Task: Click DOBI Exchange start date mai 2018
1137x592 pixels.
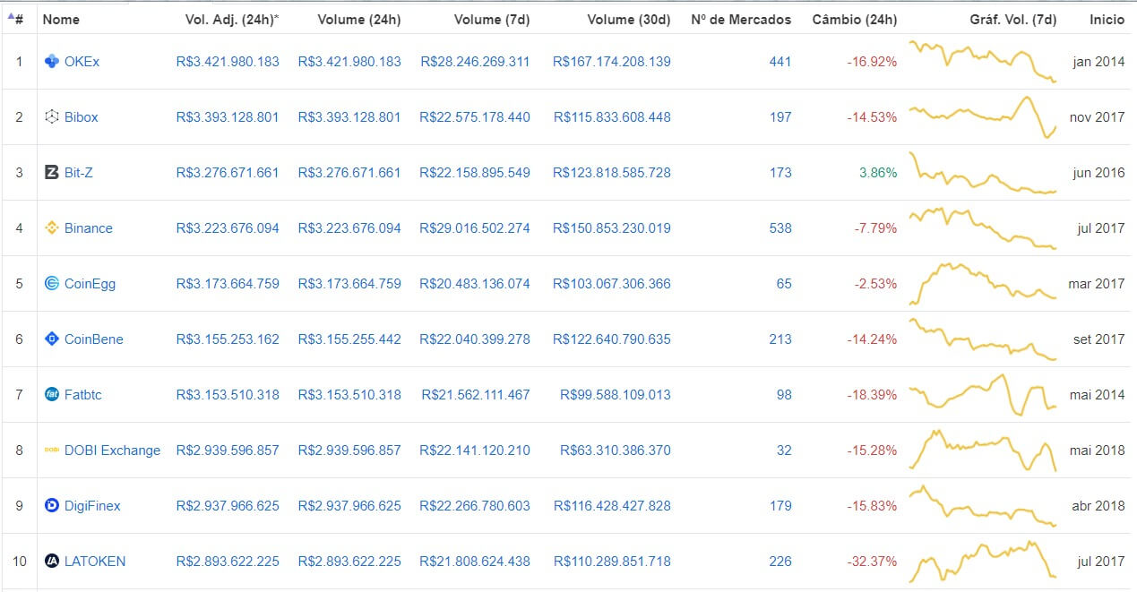Action: (x=1097, y=450)
